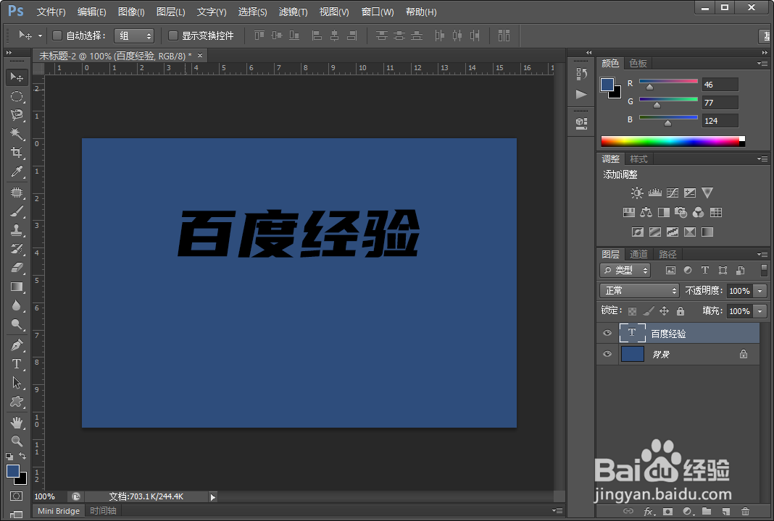Select the Dodge tool
The image size is (774, 521).
pyautogui.click(x=17, y=324)
